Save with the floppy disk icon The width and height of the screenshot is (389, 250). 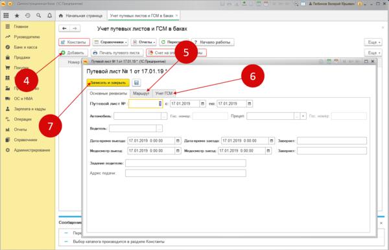pyautogui.click(x=136, y=82)
